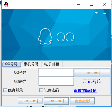Click the 取消 button
The width and height of the screenshot is (112, 107).
56,101
